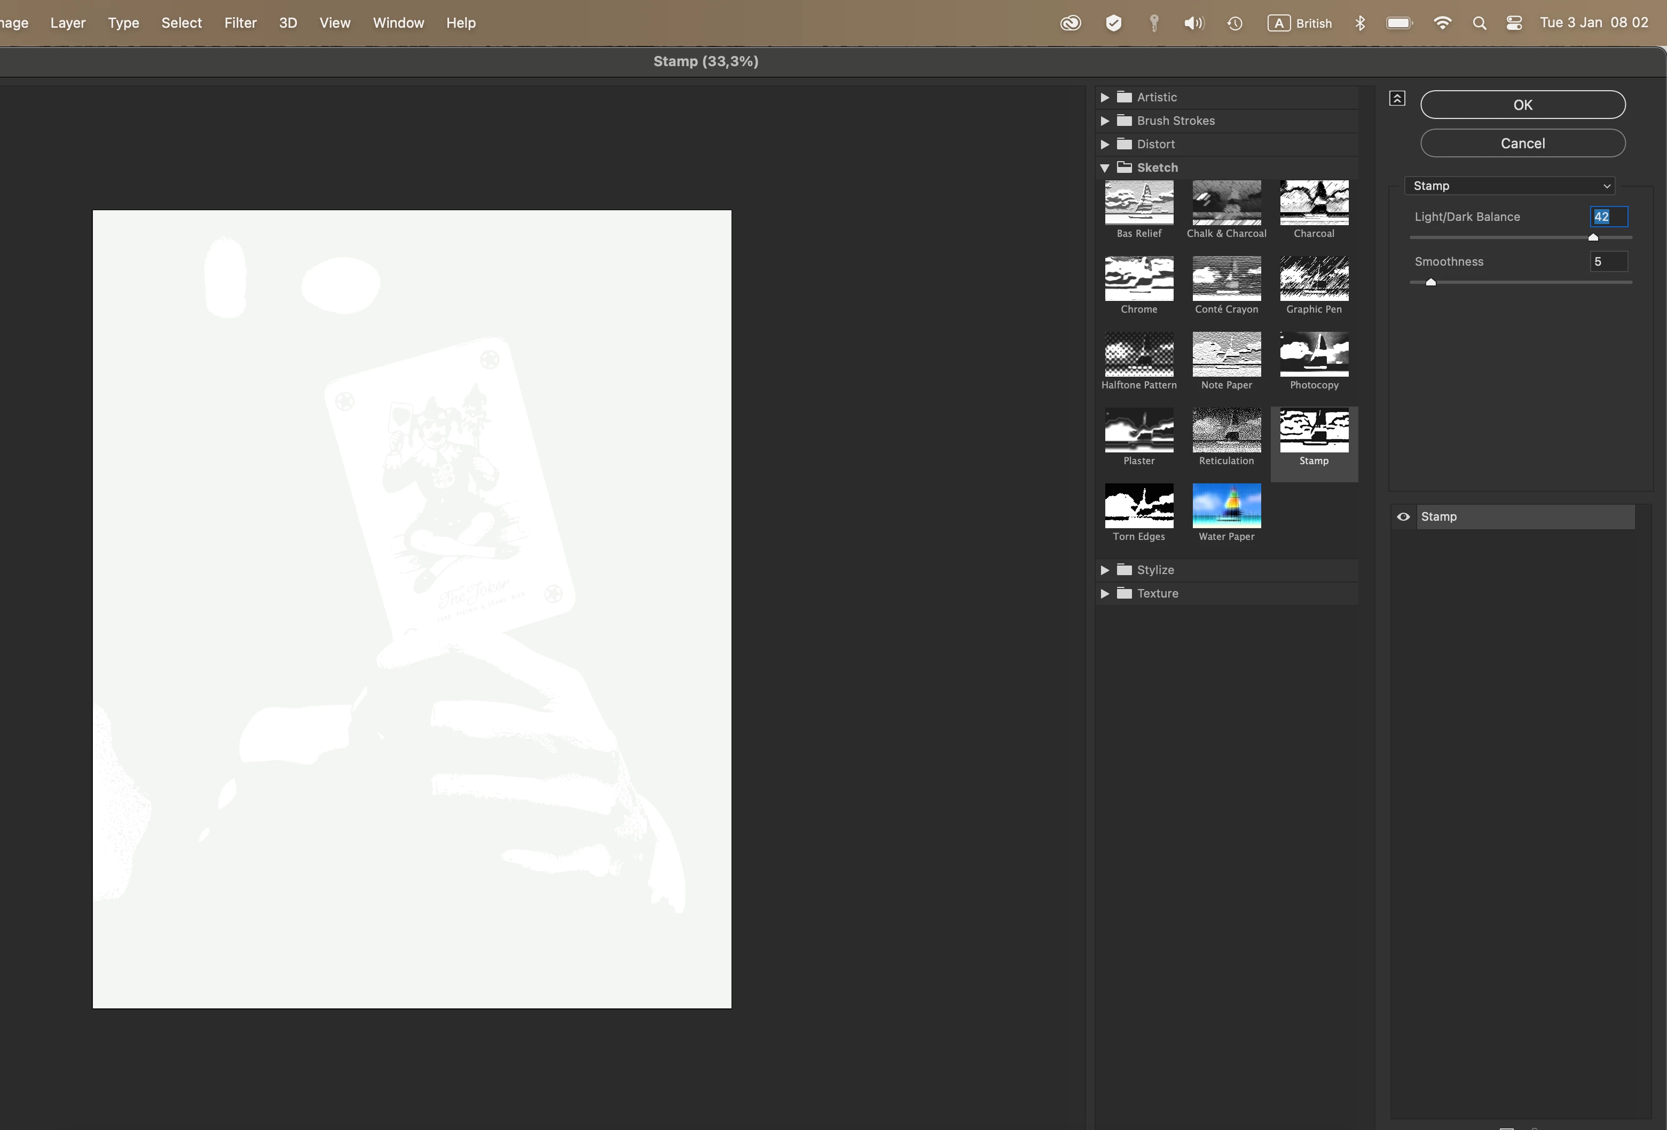
Task: Choose the Torn Edges filter
Action: (1138, 506)
